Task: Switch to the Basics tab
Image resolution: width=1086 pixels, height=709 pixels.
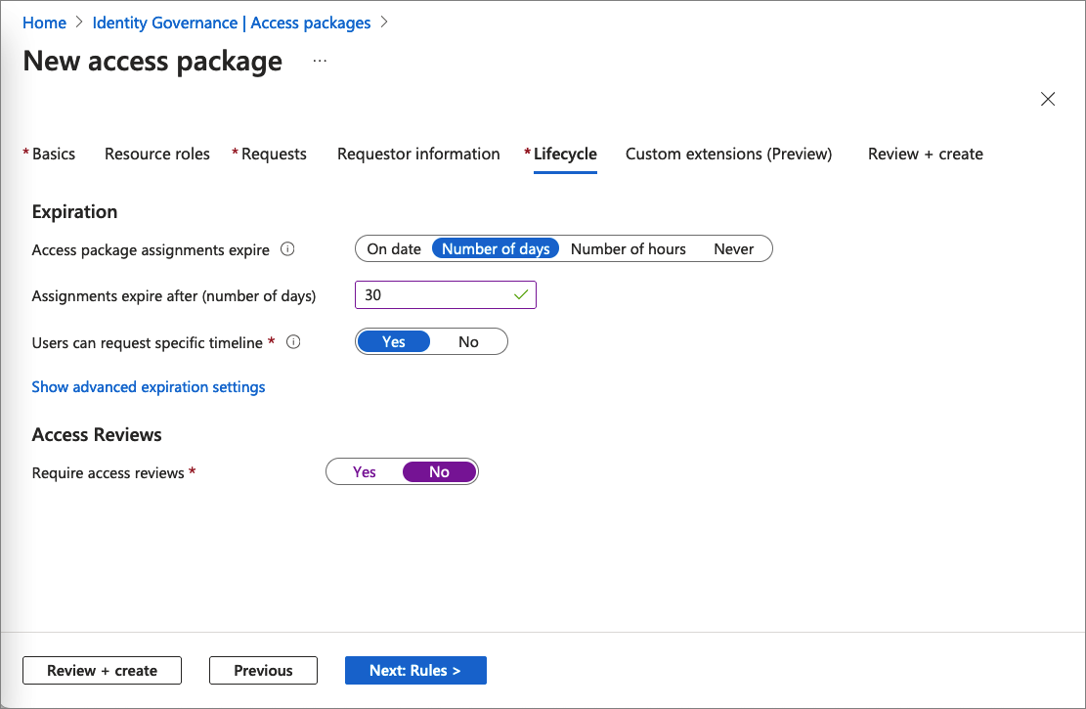Action: [x=54, y=154]
